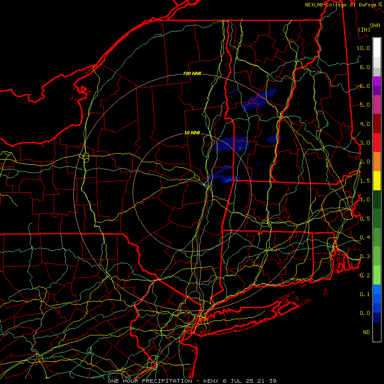Click the white color swatch above 10.0 inches
Viewport: 384px width, 384px height.
tap(377, 47)
